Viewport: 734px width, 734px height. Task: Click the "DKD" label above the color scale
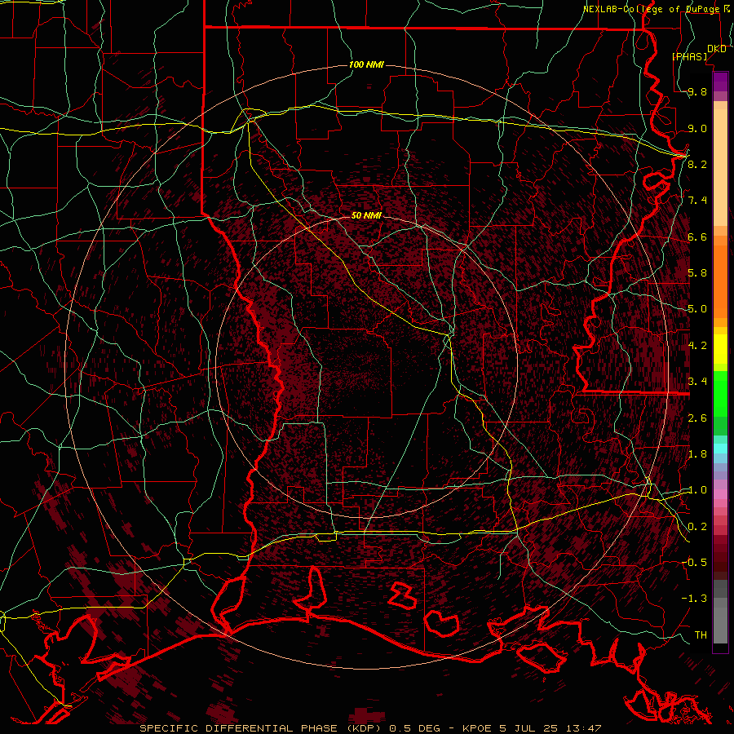[717, 49]
